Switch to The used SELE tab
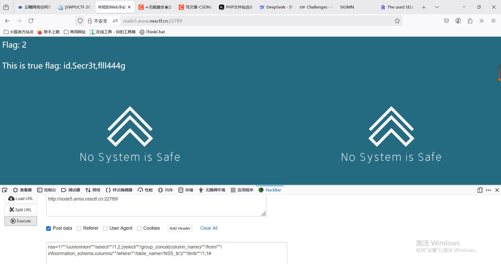 (397, 7)
